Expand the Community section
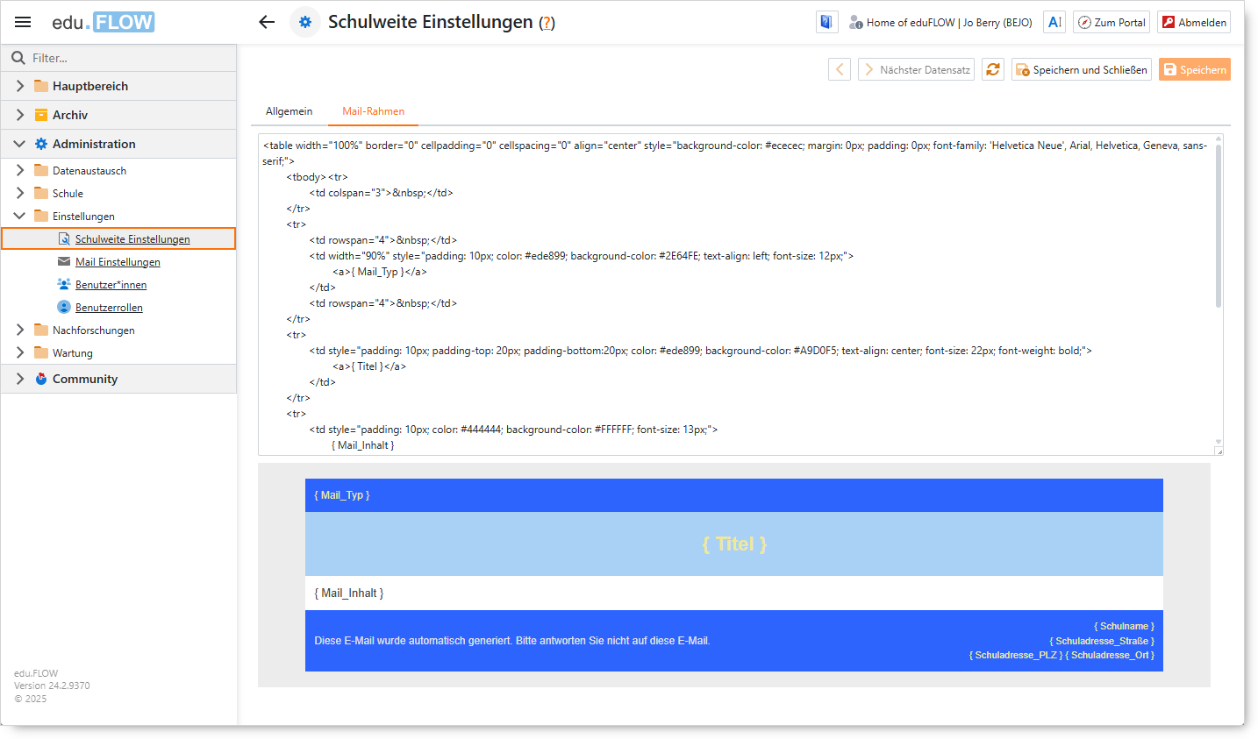This screenshot has height=739, width=1258. coord(19,378)
